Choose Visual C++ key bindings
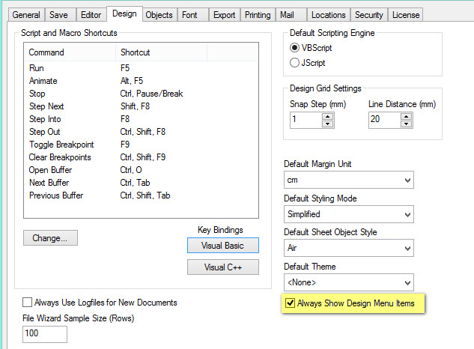Screen dimensions: 474x349 click(x=223, y=267)
